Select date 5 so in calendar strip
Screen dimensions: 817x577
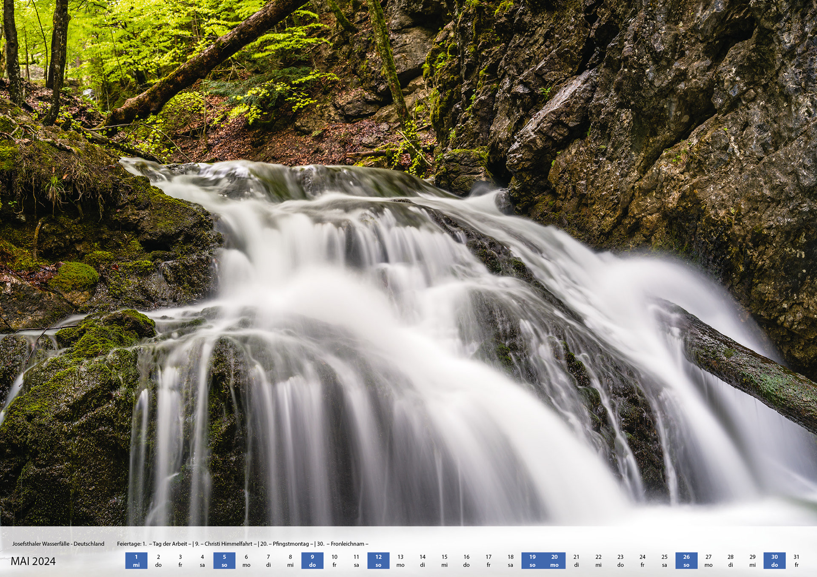click(224, 560)
